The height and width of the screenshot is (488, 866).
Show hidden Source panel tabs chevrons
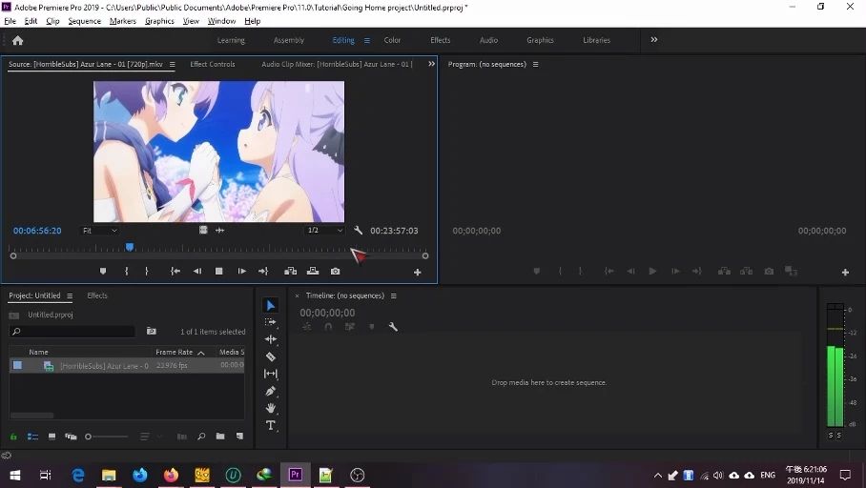pos(431,64)
